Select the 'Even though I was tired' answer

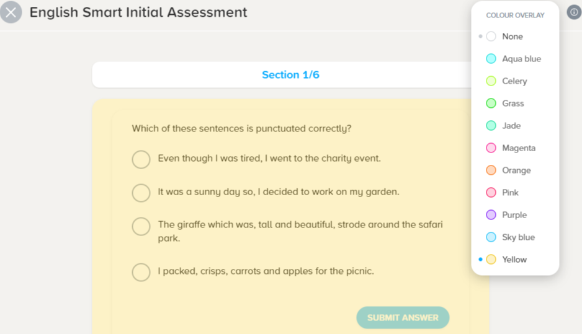coord(141,159)
